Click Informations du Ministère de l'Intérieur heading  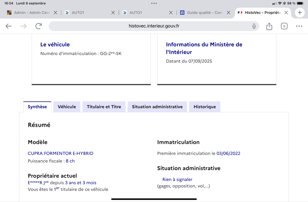pyautogui.click(x=204, y=48)
